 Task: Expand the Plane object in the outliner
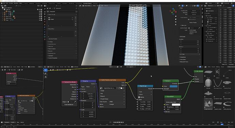tap(3, 20)
